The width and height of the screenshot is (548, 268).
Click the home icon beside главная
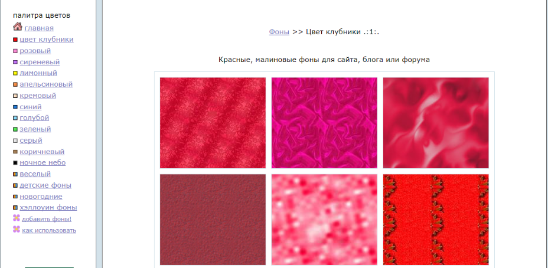click(18, 27)
